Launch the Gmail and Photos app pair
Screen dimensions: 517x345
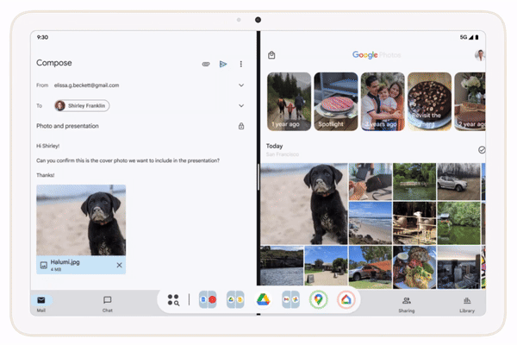point(291,300)
